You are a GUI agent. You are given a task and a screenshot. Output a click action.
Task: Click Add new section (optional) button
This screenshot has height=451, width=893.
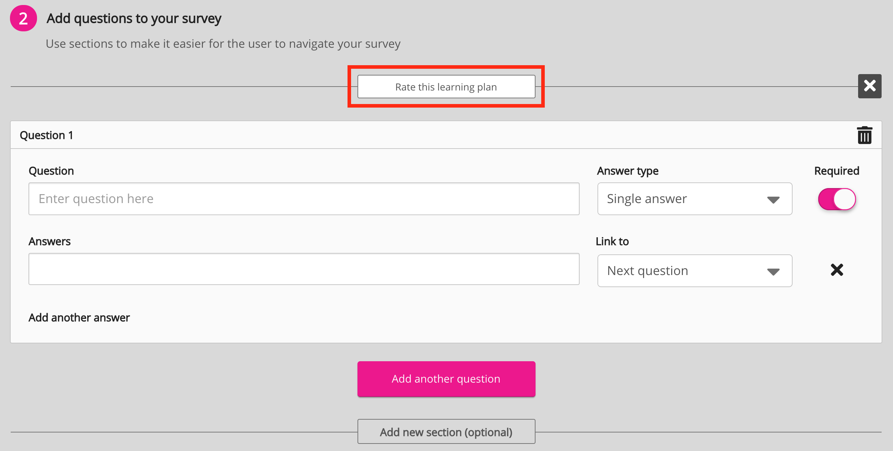point(446,432)
